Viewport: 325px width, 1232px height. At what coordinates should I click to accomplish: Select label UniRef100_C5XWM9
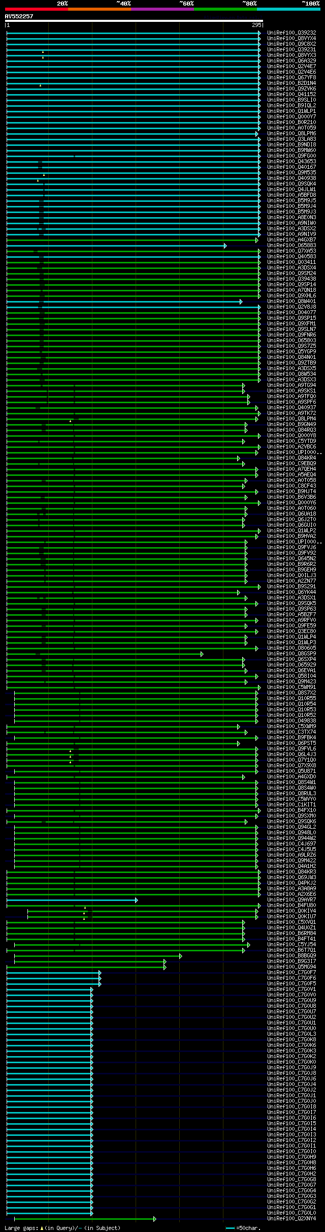291,727
